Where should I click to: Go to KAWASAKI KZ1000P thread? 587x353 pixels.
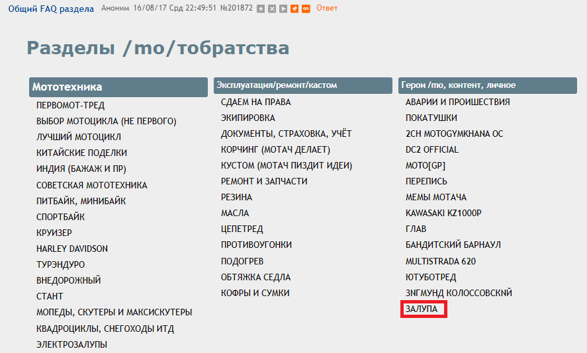[443, 213]
